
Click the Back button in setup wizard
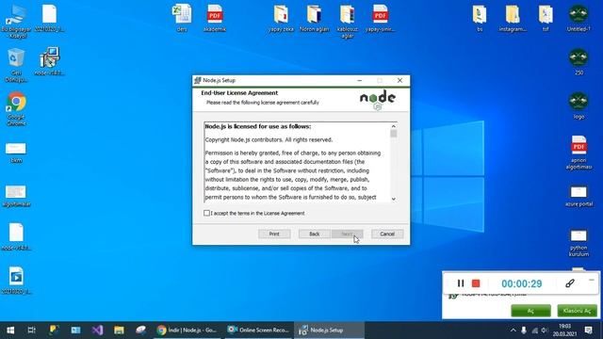[314, 234]
